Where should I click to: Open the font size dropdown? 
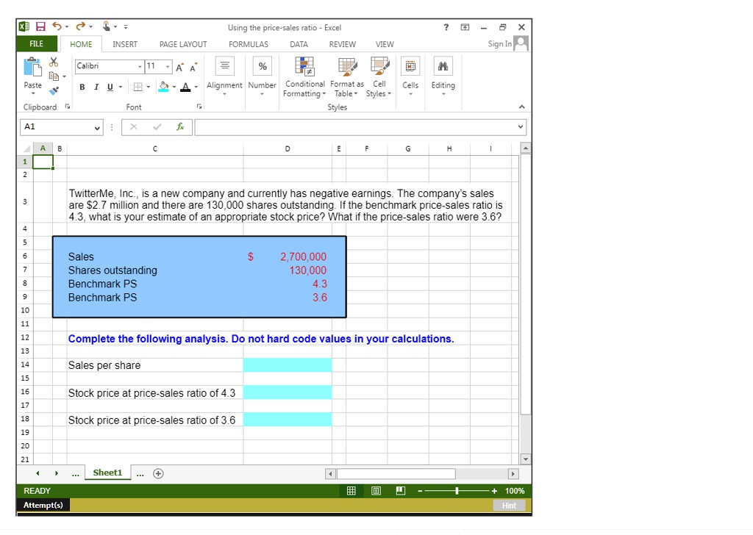point(168,66)
